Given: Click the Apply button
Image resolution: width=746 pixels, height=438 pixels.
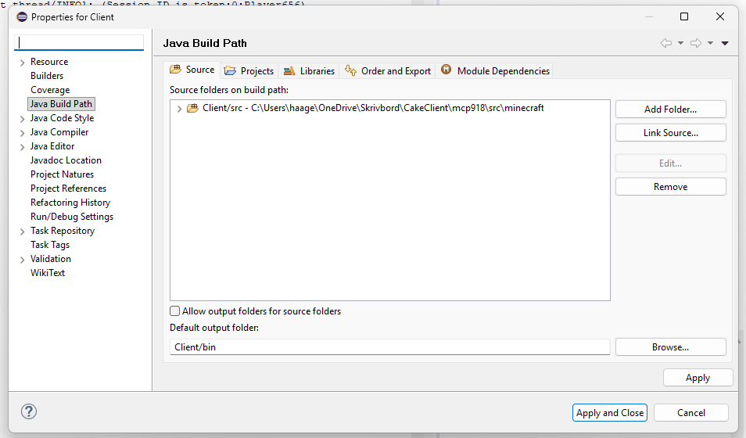Looking at the screenshot, I should pyautogui.click(x=698, y=378).
